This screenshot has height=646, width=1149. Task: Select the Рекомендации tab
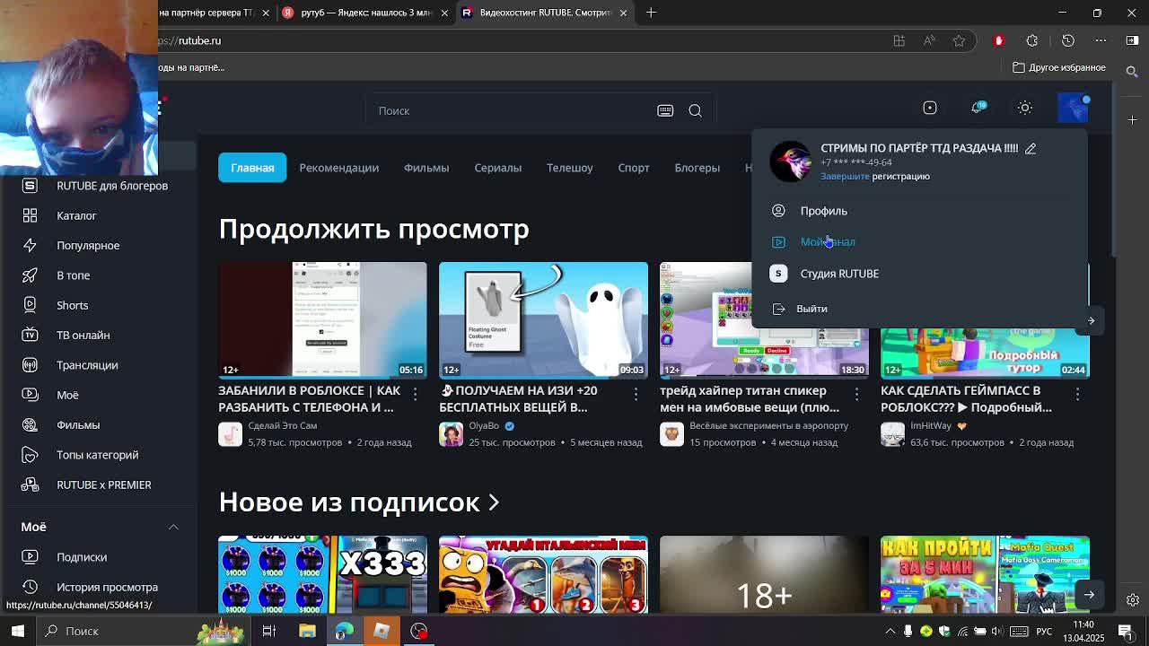click(338, 168)
